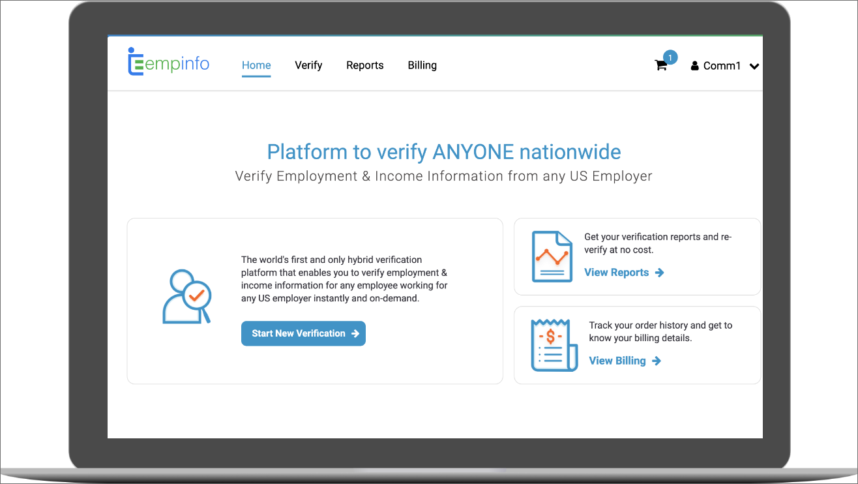858x484 pixels.
Task: Click the empinfo logo
Action: coord(169,63)
